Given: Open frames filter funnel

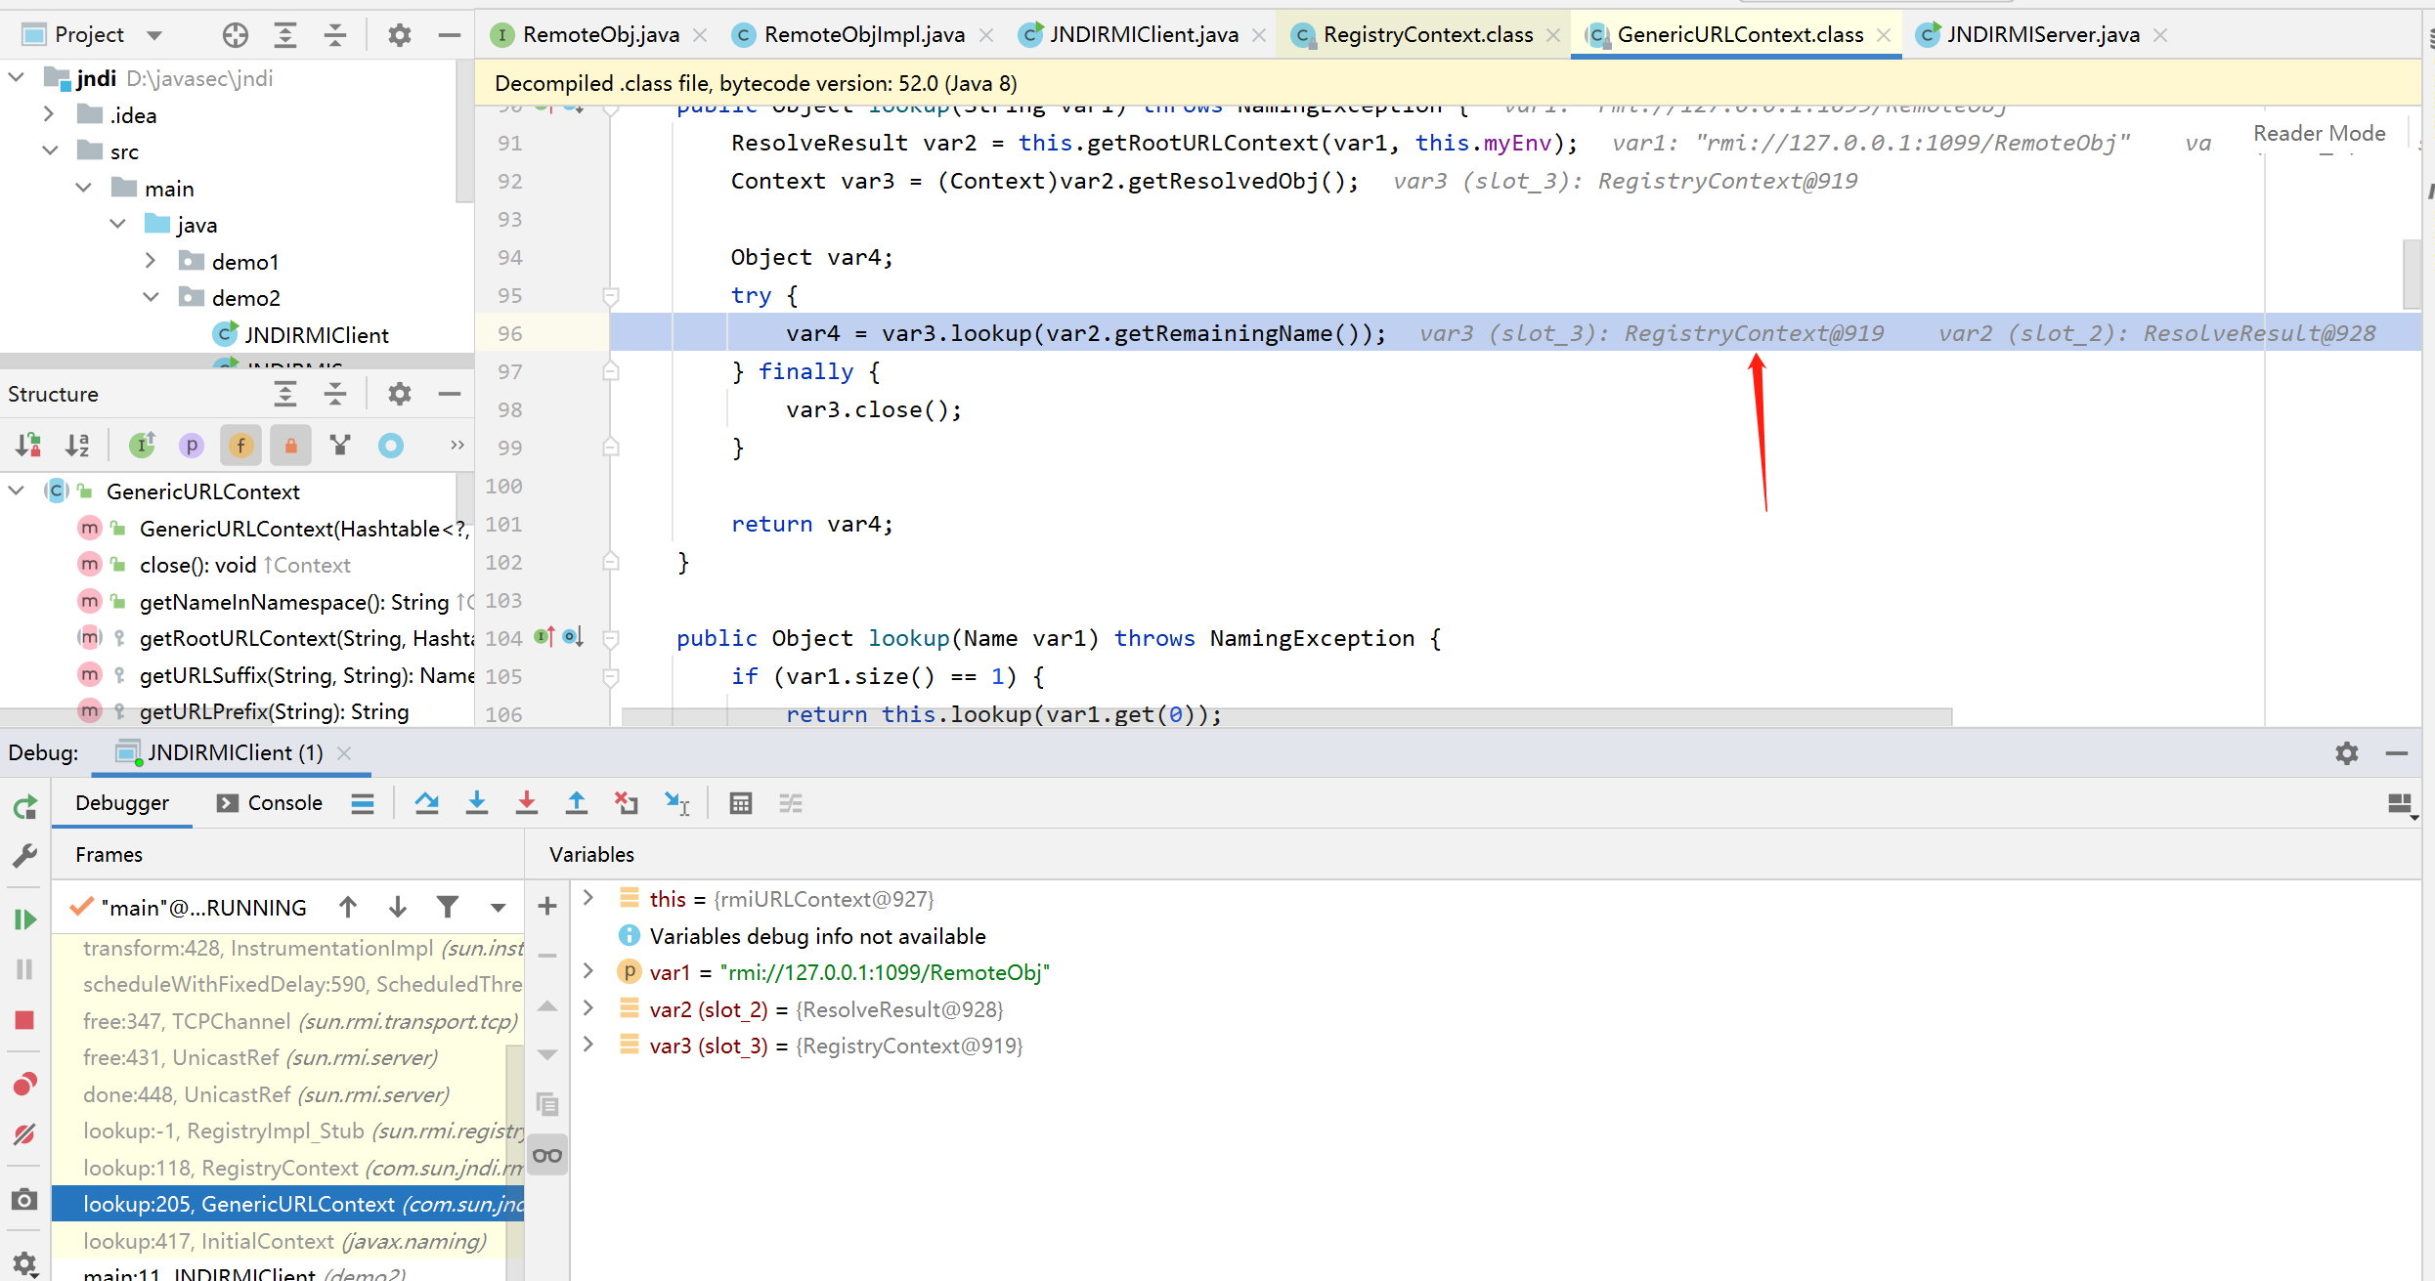Looking at the screenshot, I should tap(448, 908).
